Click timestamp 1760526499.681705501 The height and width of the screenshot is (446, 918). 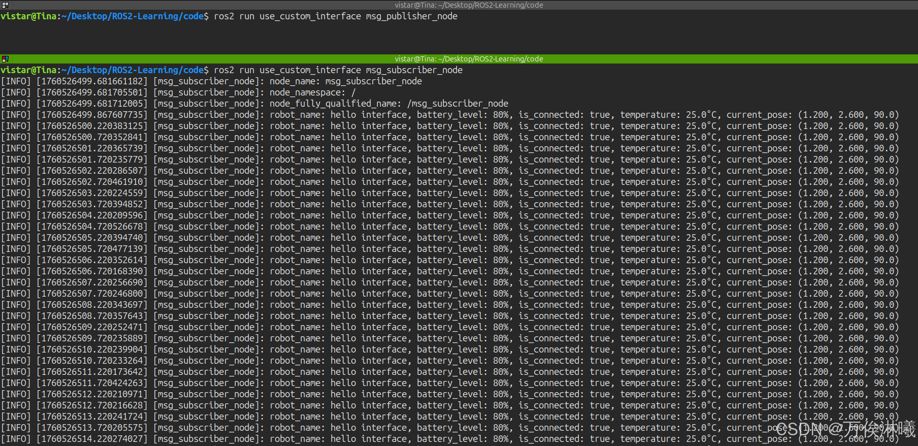tap(92, 92)
